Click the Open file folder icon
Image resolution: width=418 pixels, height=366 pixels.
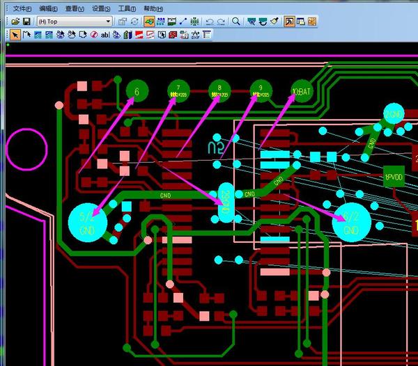[x=15, y=22]
